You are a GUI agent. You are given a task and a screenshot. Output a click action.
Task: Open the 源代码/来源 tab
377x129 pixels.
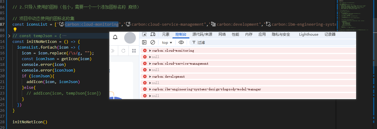tap(202, 34)
